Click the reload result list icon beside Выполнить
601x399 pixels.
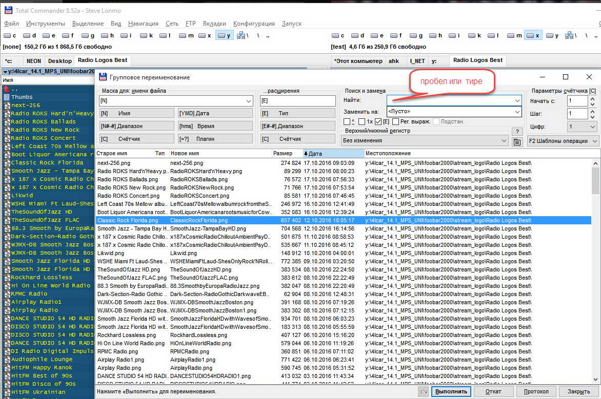(x=423, y=392)
